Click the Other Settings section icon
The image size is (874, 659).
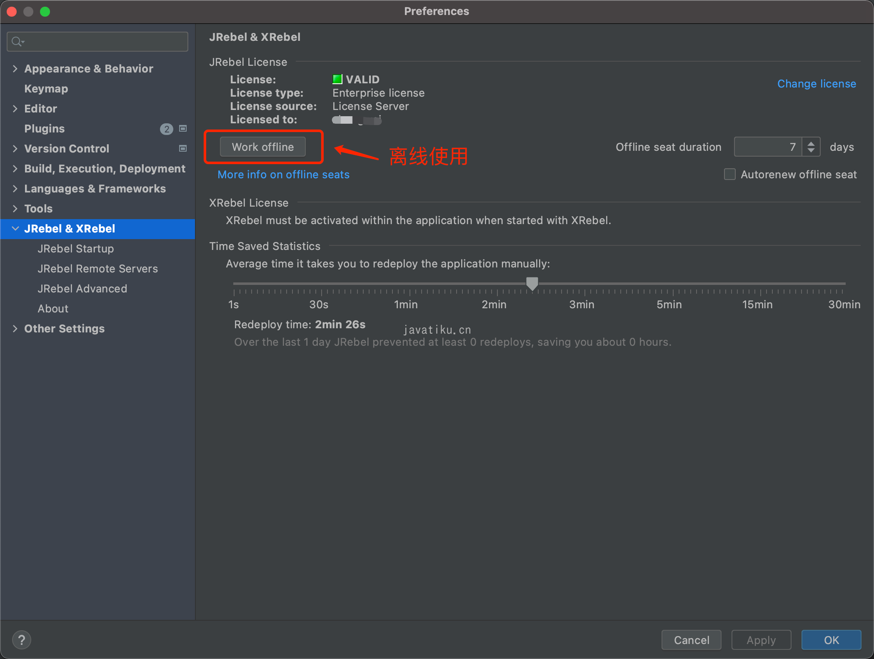(x=15, y=328)
